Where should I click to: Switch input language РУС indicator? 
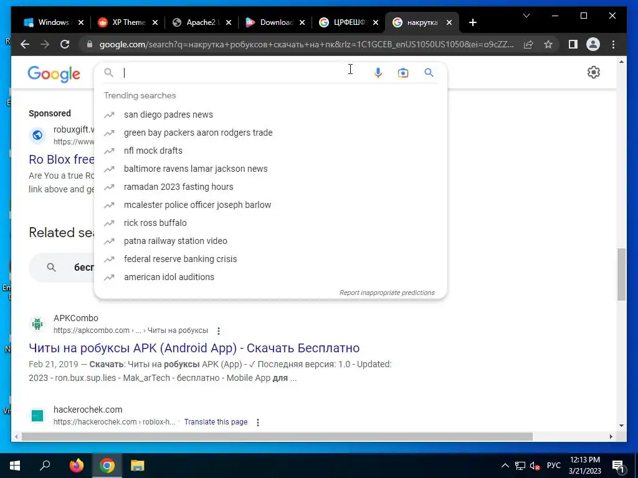click(553, 466)
